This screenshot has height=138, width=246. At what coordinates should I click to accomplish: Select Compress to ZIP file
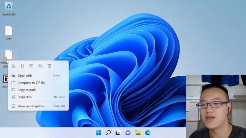pyautogui.click(x=38, y=83)
